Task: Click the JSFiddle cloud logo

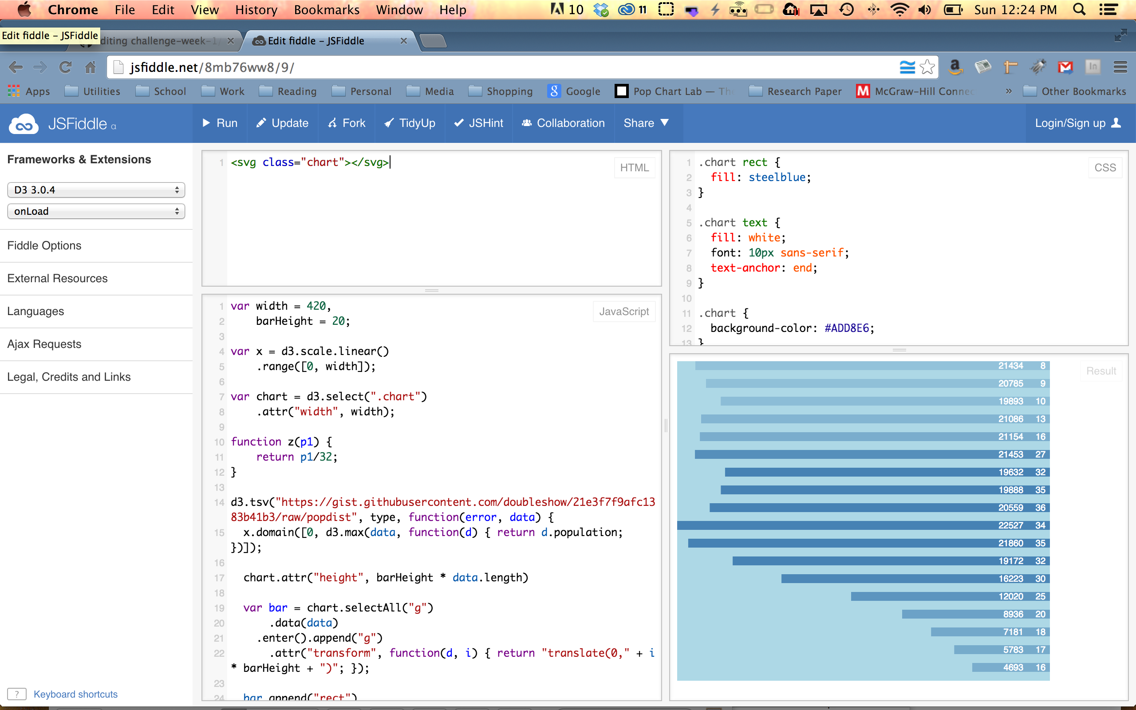Action: 24,124
